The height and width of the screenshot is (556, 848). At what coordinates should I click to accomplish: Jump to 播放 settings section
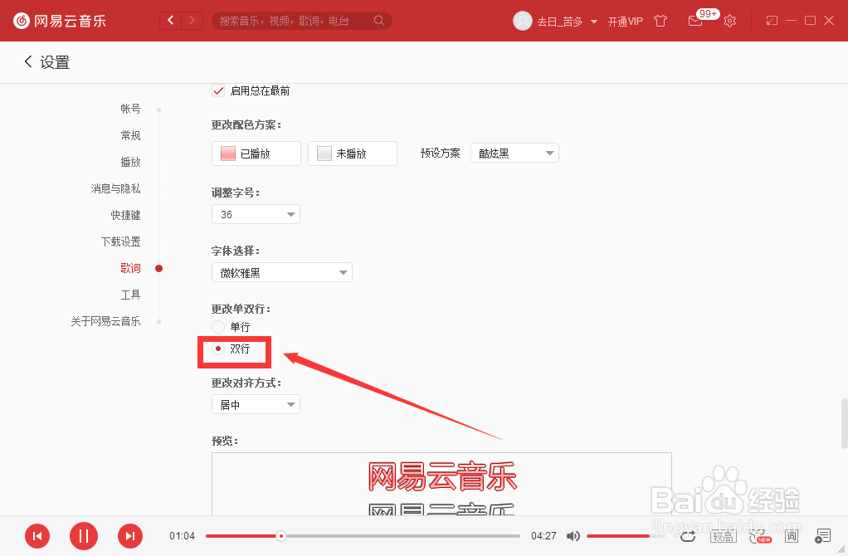coord(130,162)
